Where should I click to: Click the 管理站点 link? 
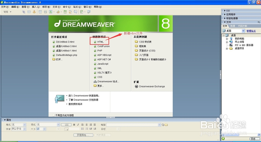click(251, 31)
